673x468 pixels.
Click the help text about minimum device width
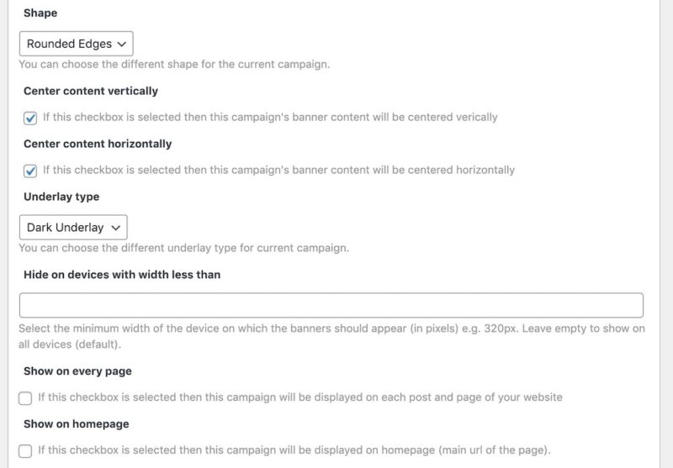(x=331, y=336)
